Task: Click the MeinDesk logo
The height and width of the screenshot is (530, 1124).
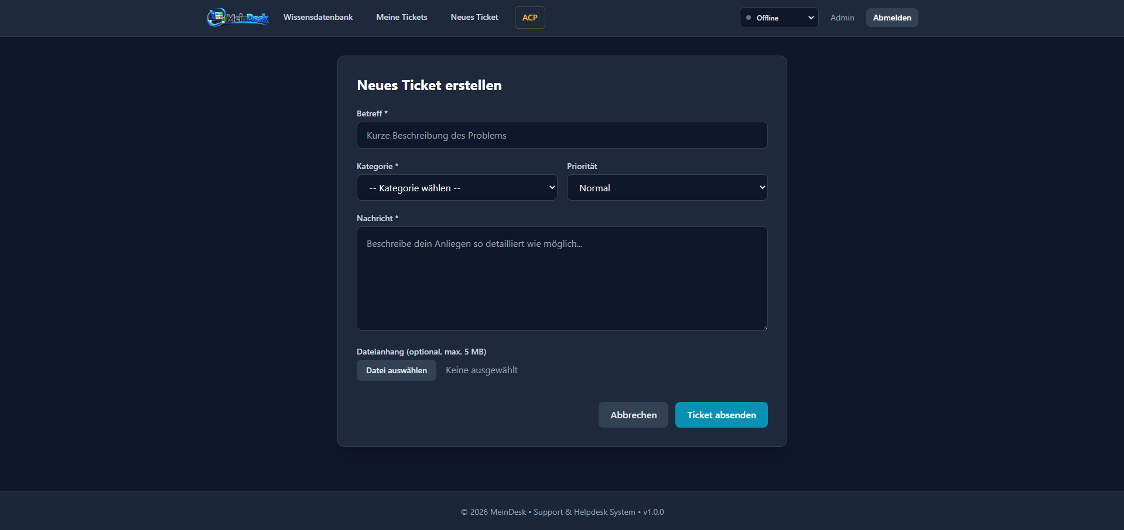Action: coord(238,18)
